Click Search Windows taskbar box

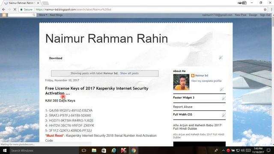point(44,150)
